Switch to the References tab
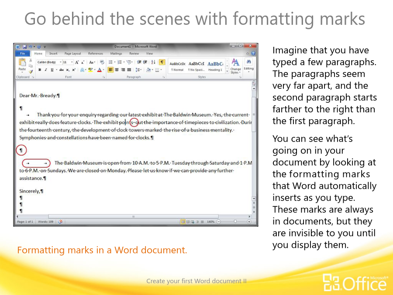The image size is (393, 295). (x=96, y=53)
